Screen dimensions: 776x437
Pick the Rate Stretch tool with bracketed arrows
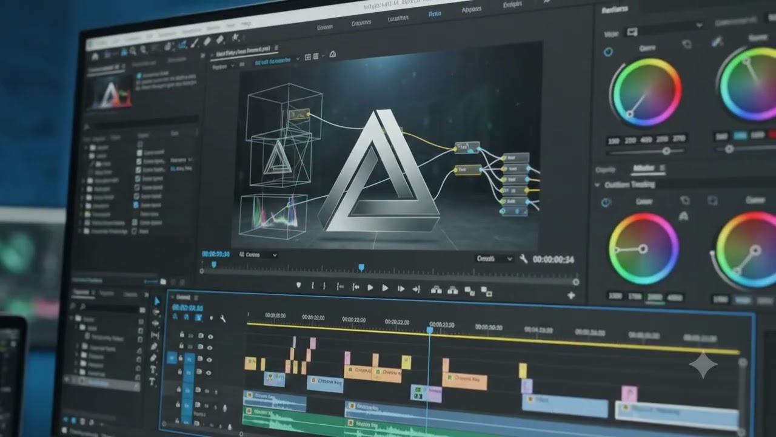155,334
